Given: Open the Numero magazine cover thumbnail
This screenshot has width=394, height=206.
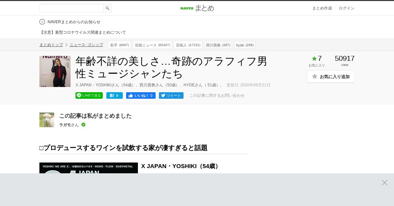Looking at the screenshot, I should click(x=55, y=71).
